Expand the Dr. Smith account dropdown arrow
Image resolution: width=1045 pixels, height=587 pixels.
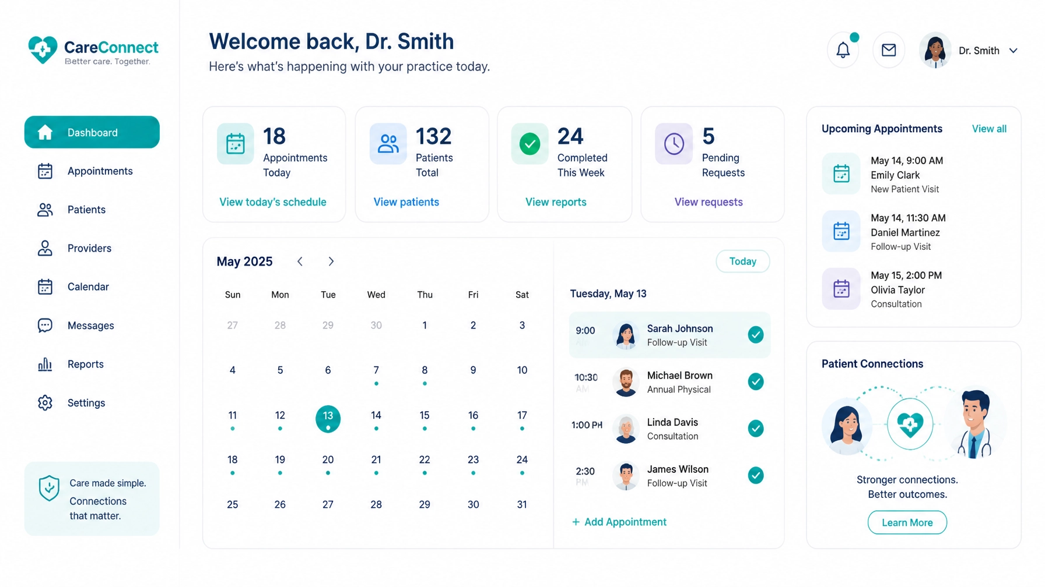pos(1014,51)
